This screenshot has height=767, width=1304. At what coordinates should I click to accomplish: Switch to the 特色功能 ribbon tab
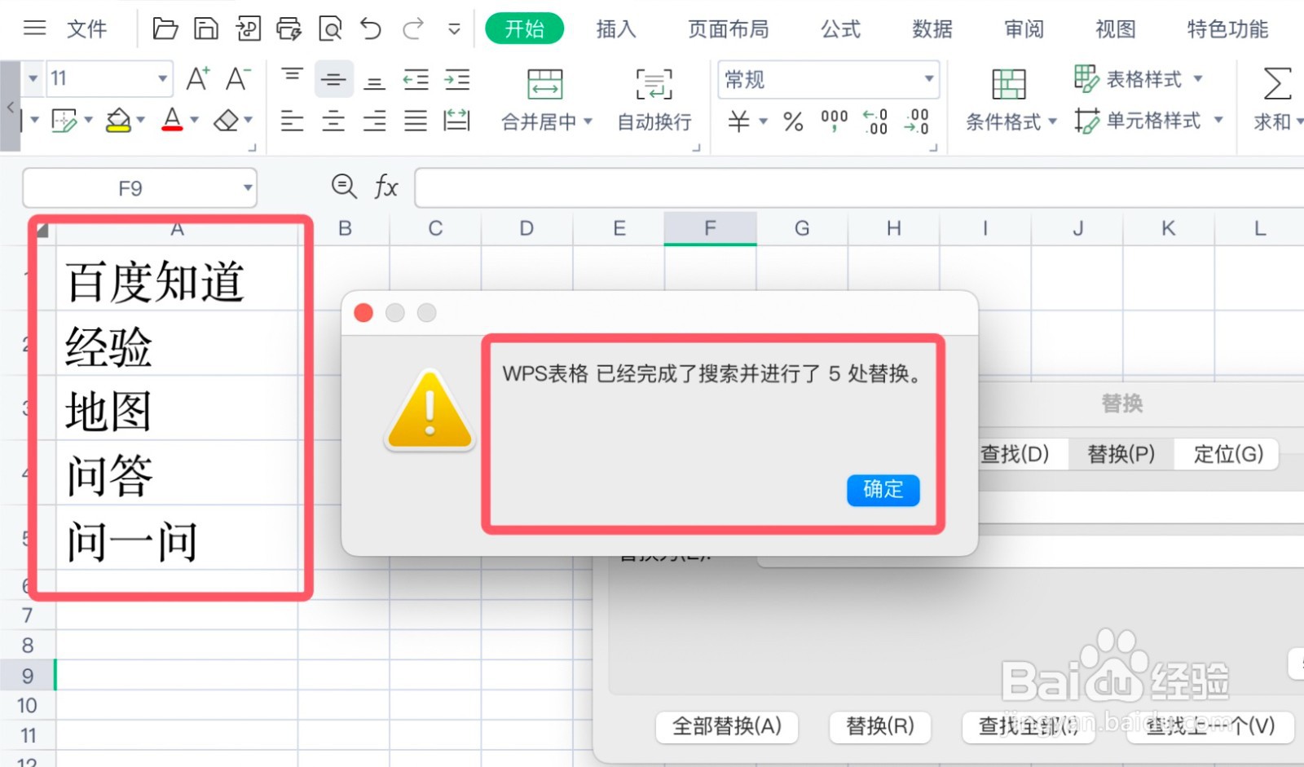1227,29
